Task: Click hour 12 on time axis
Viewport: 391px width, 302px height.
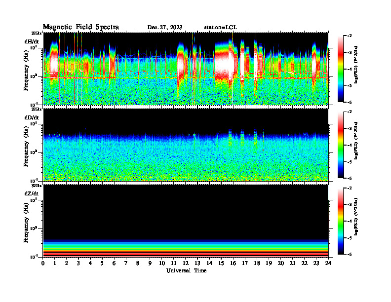Action: click(186, 263)
